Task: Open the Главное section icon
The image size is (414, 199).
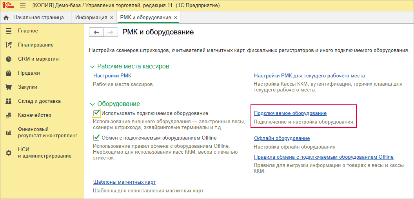Action: coord(9,31)
